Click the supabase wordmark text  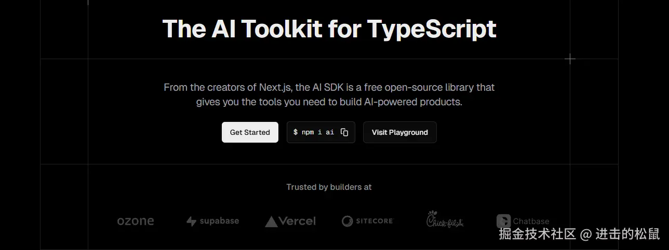pyautogui.click(x=219, y=221)
